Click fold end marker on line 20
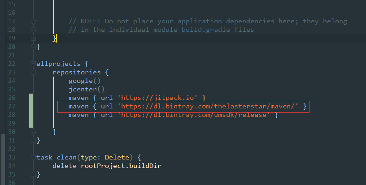 33,47
